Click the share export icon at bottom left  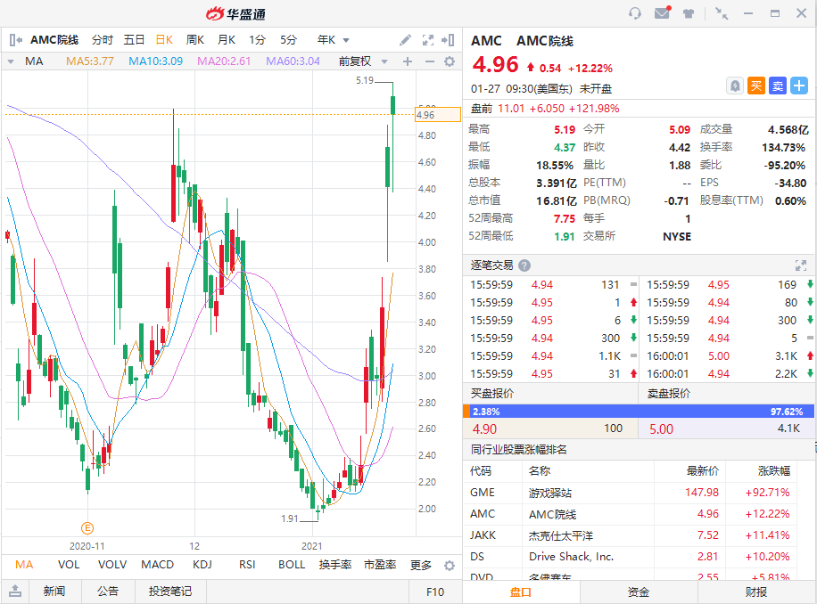tap(15, 591)
